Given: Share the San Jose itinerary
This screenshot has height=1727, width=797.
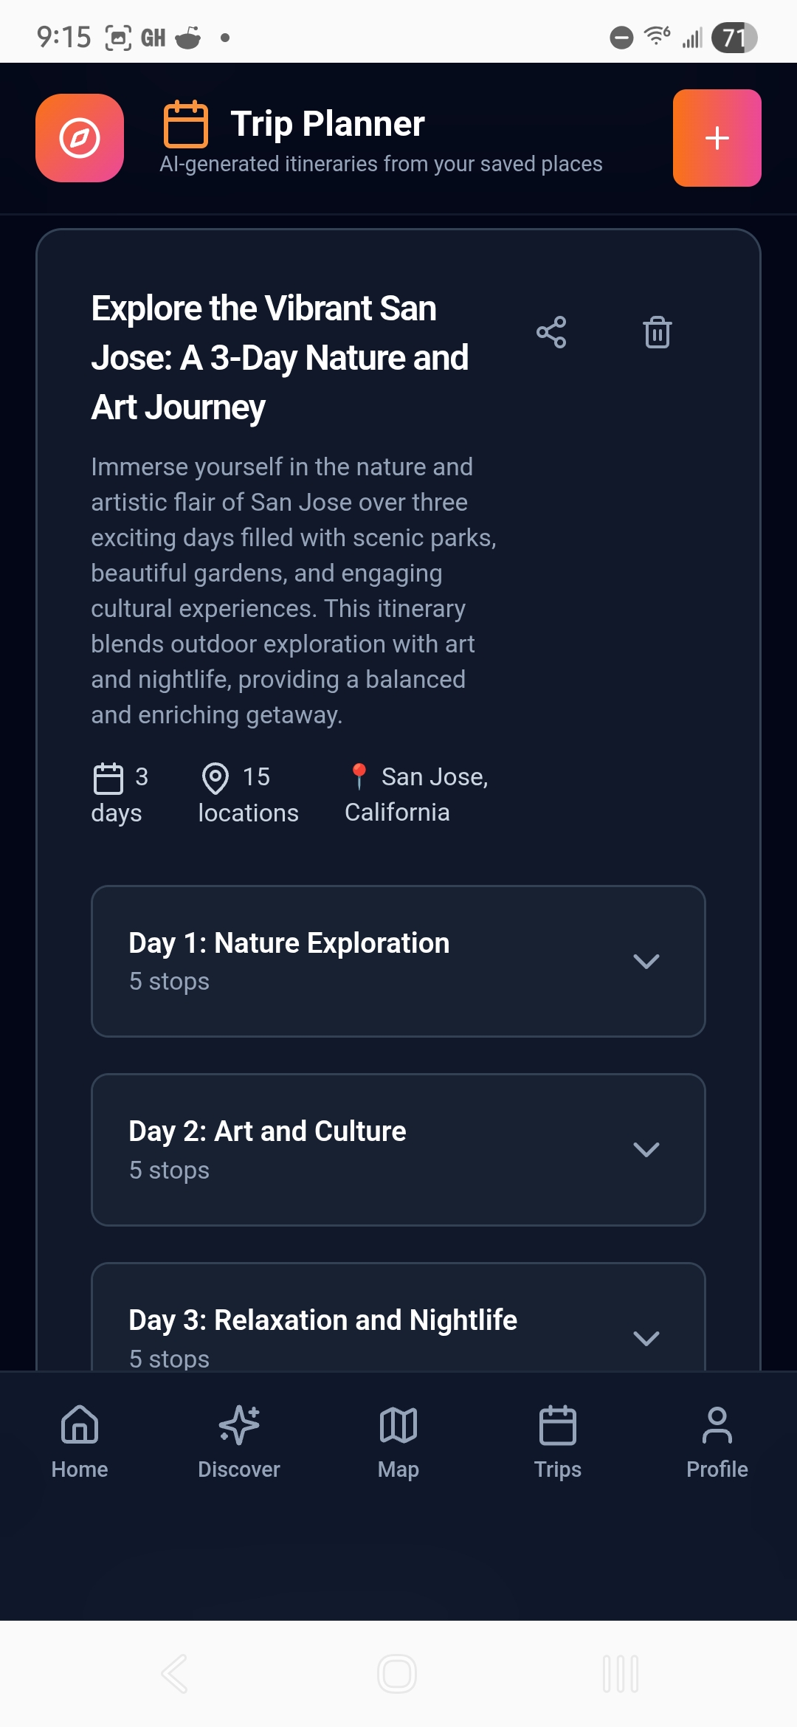Looking at the screenshot, I should (x=551, y=332).
